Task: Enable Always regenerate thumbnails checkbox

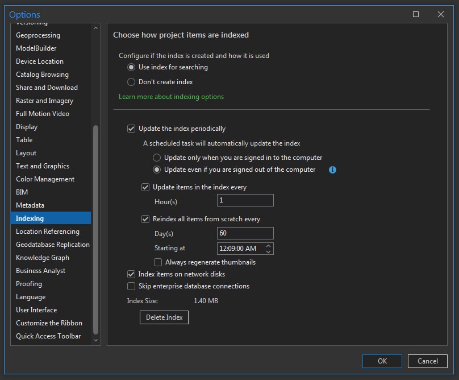Action: point(158,262)
